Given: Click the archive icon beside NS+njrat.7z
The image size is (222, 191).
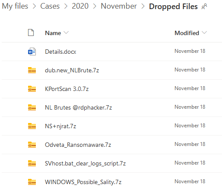Looking at the screenshot, I should tap(32, 126).
